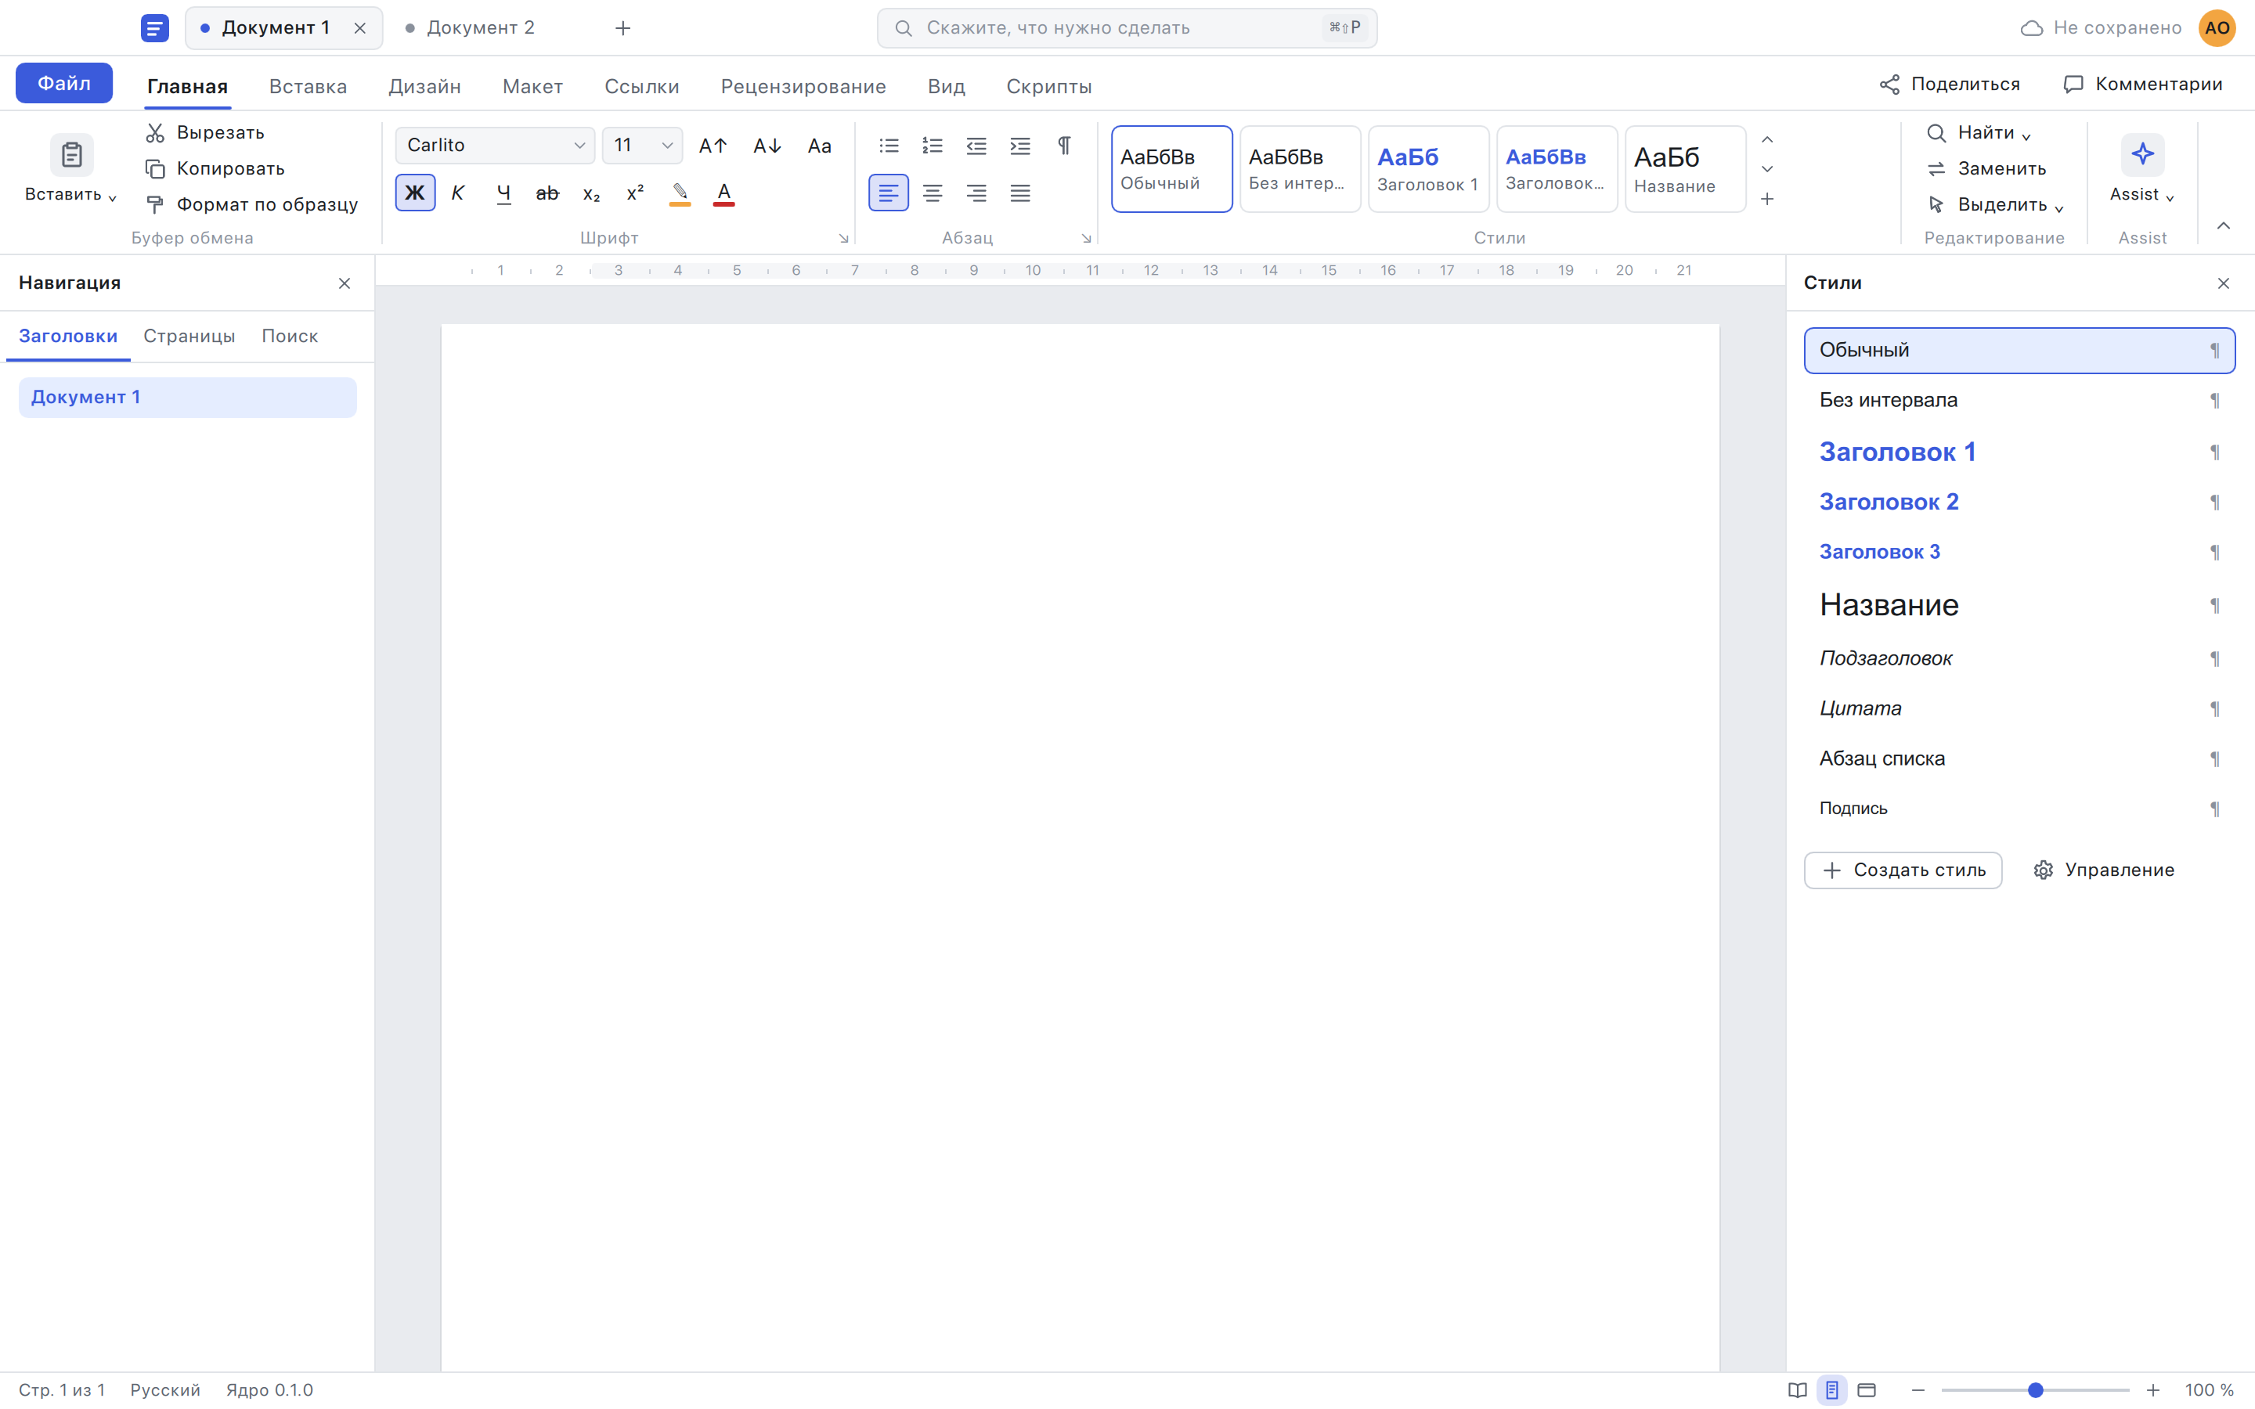Increase paragraph indent
2255x1409 pixels.
click(x=1020, y=146)
